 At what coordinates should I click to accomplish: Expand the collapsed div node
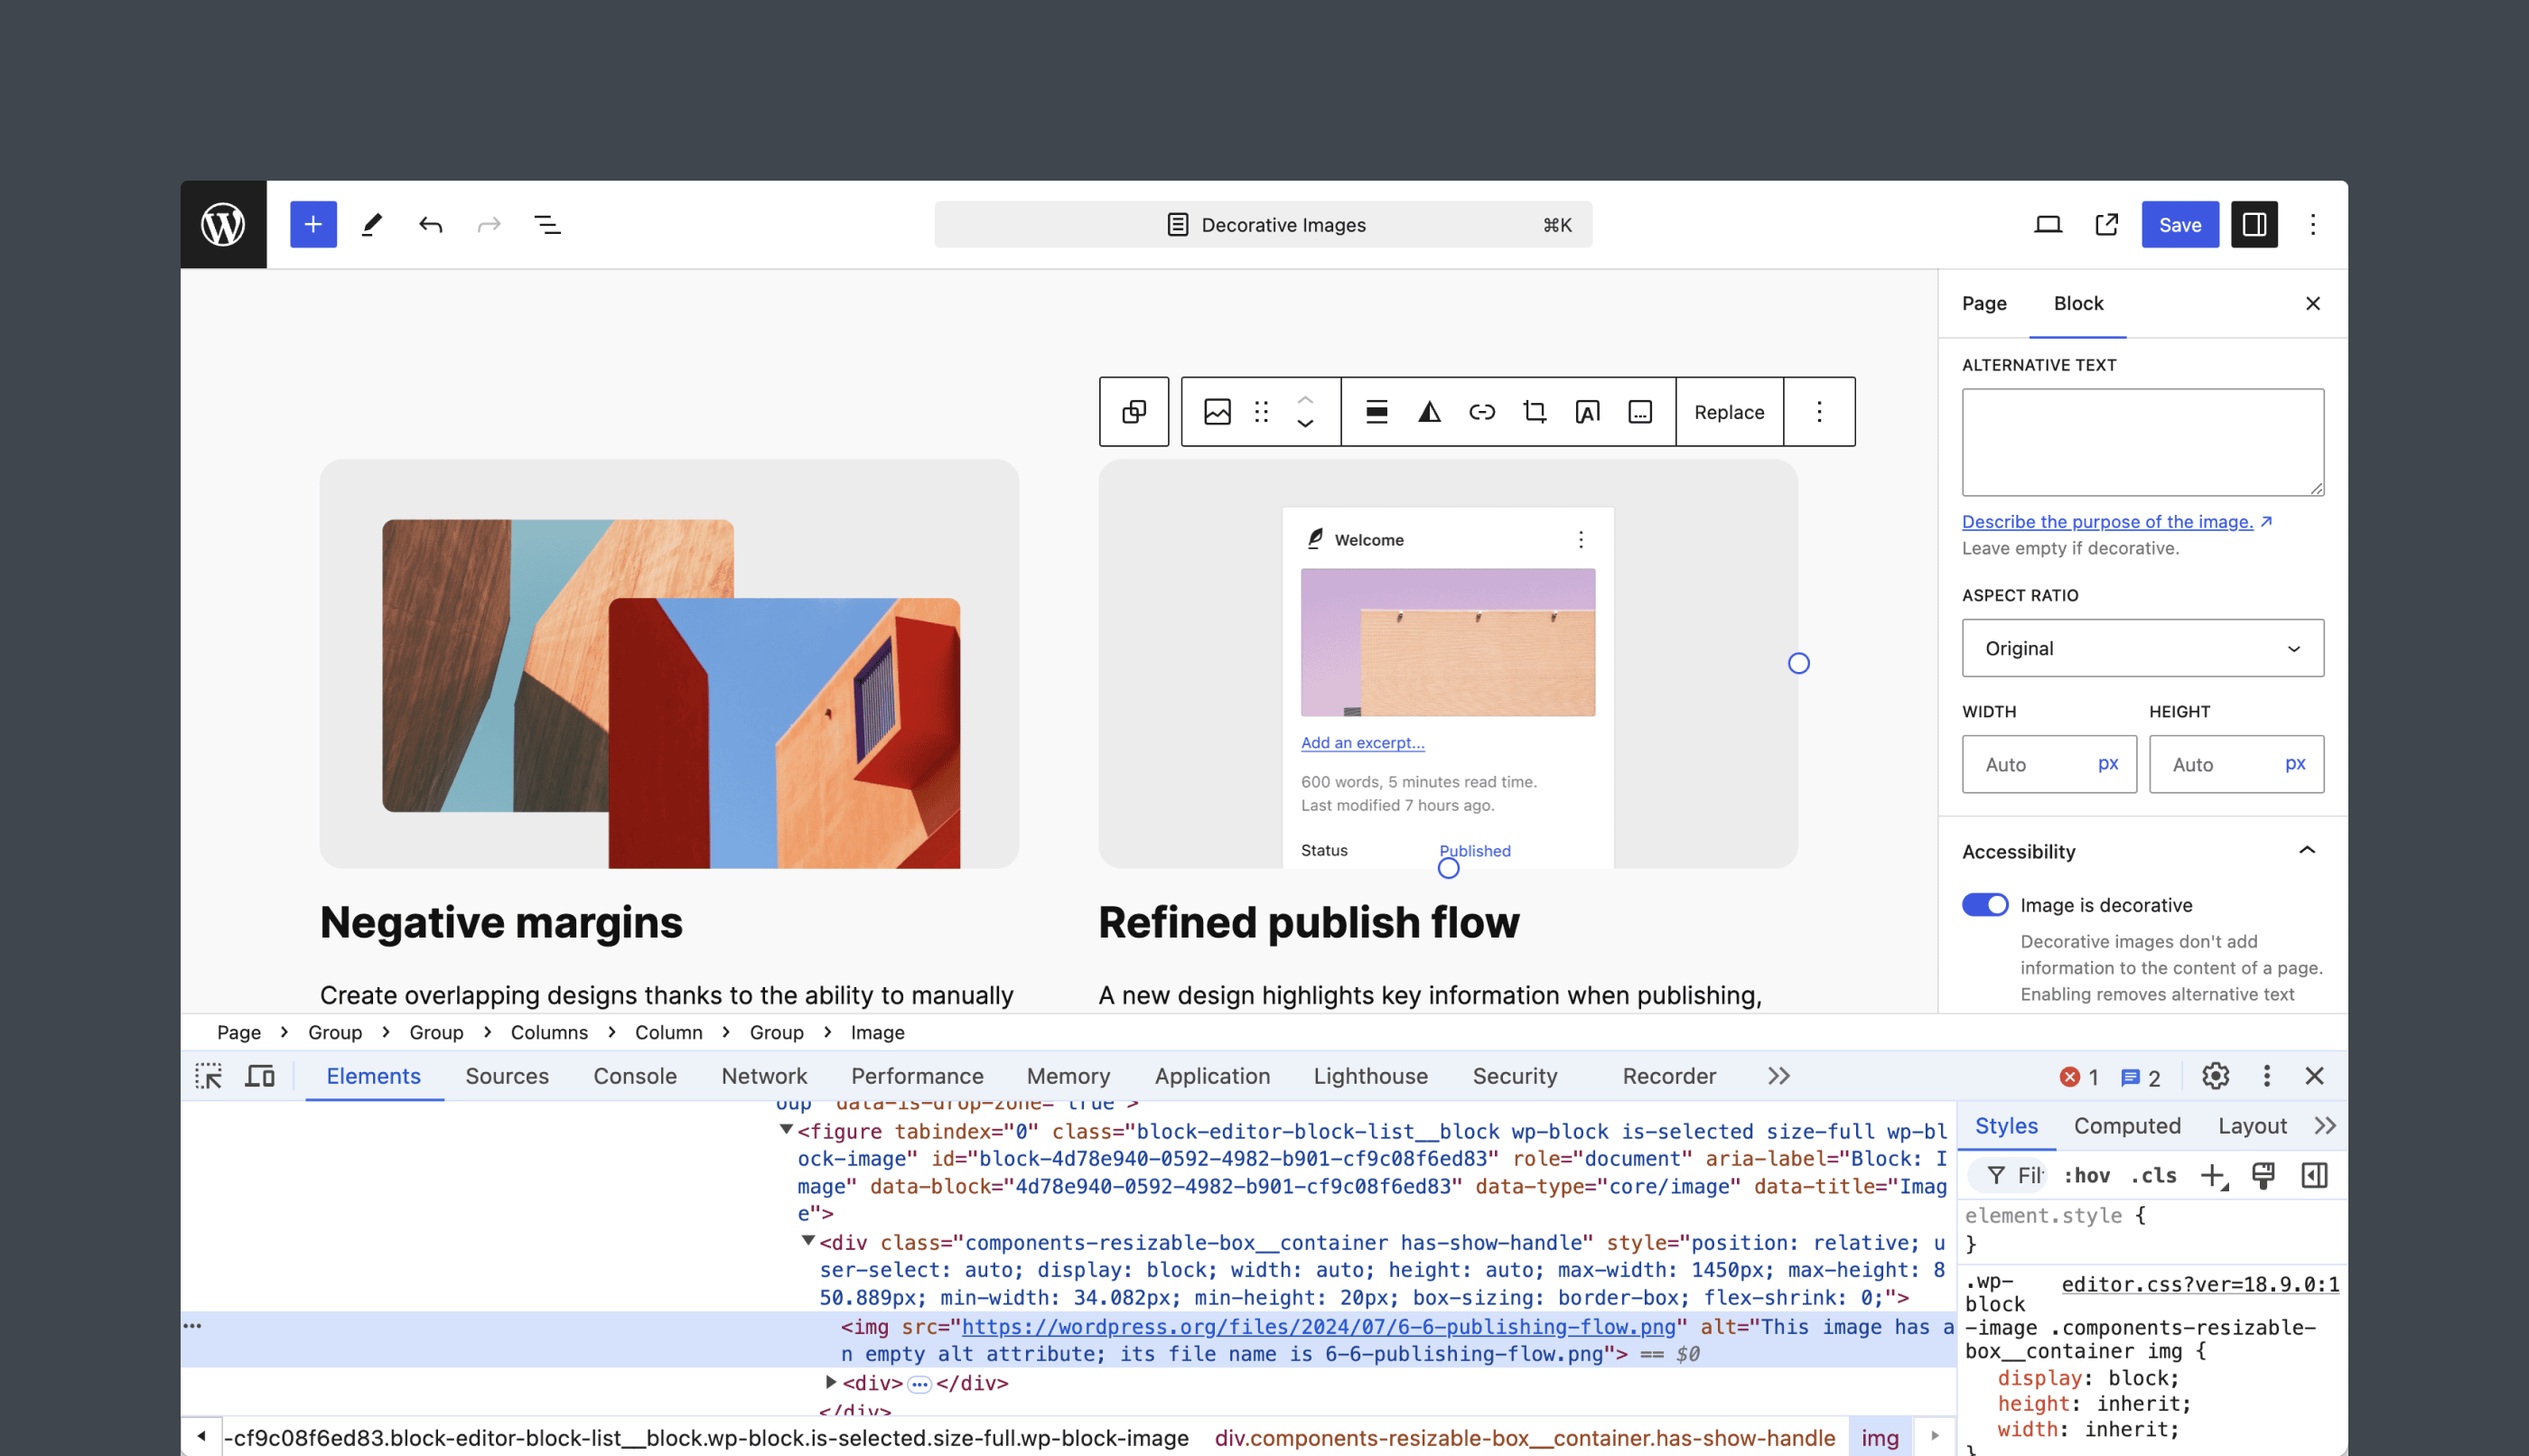(x=830, y=1382)
